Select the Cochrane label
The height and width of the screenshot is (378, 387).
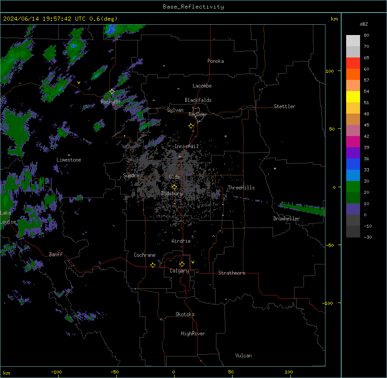[145, 255]
